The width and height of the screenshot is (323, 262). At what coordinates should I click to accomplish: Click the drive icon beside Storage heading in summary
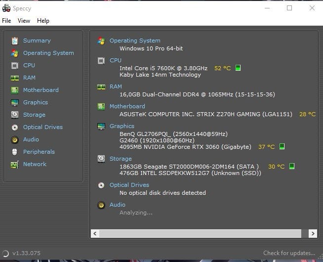click(101, 159)
